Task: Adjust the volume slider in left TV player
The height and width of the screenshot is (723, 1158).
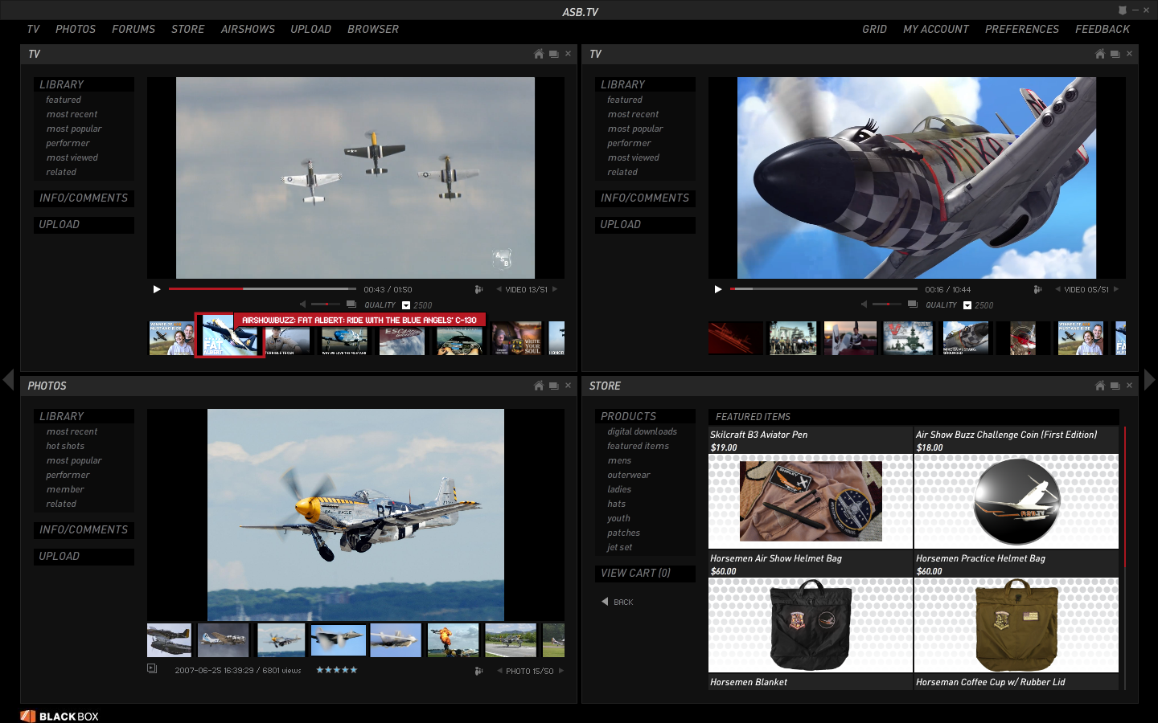Action: coord(326,304)
